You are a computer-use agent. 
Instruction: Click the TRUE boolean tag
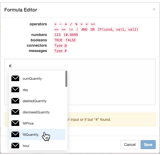(x=58, y=40)
